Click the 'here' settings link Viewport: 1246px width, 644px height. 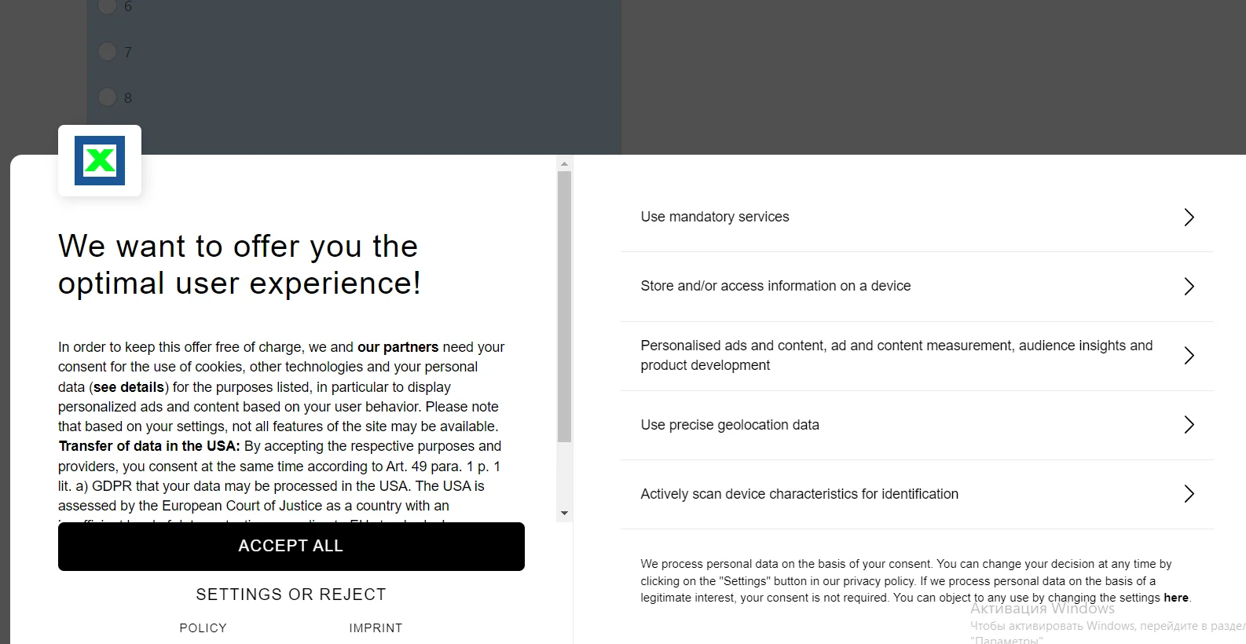coord(1175,598)
